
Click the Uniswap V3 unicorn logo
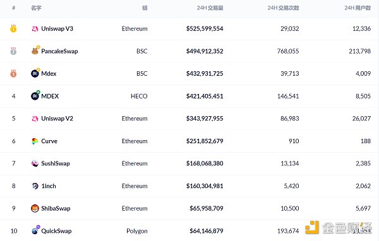35,29
